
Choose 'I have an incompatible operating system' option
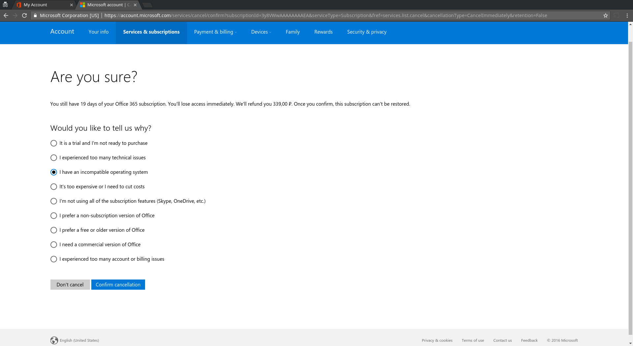pyautogui.click(x=53, y=172)
